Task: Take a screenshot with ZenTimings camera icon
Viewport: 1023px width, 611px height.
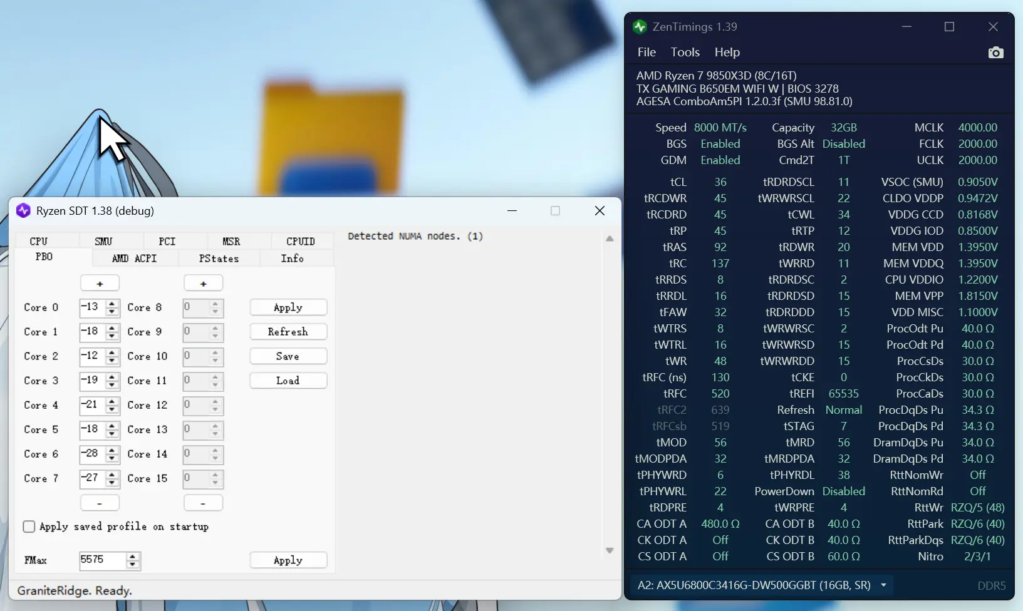Action: [x=995, y=53]
